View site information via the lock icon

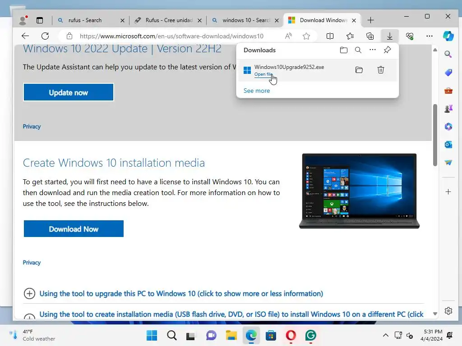pos(69,36)
